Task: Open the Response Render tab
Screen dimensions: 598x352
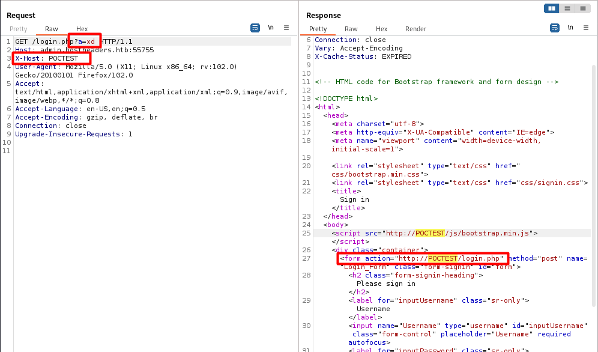Action: [x=415, y=29]
